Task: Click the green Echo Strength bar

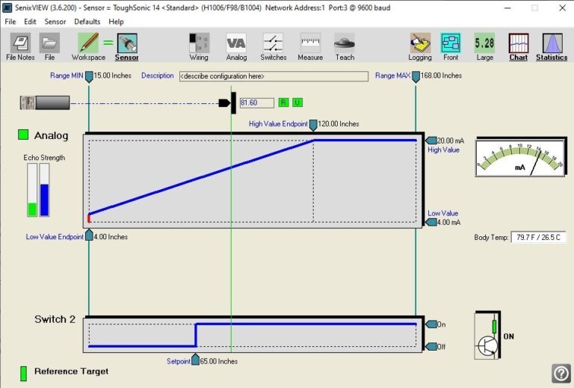Action: click(32, 190)
